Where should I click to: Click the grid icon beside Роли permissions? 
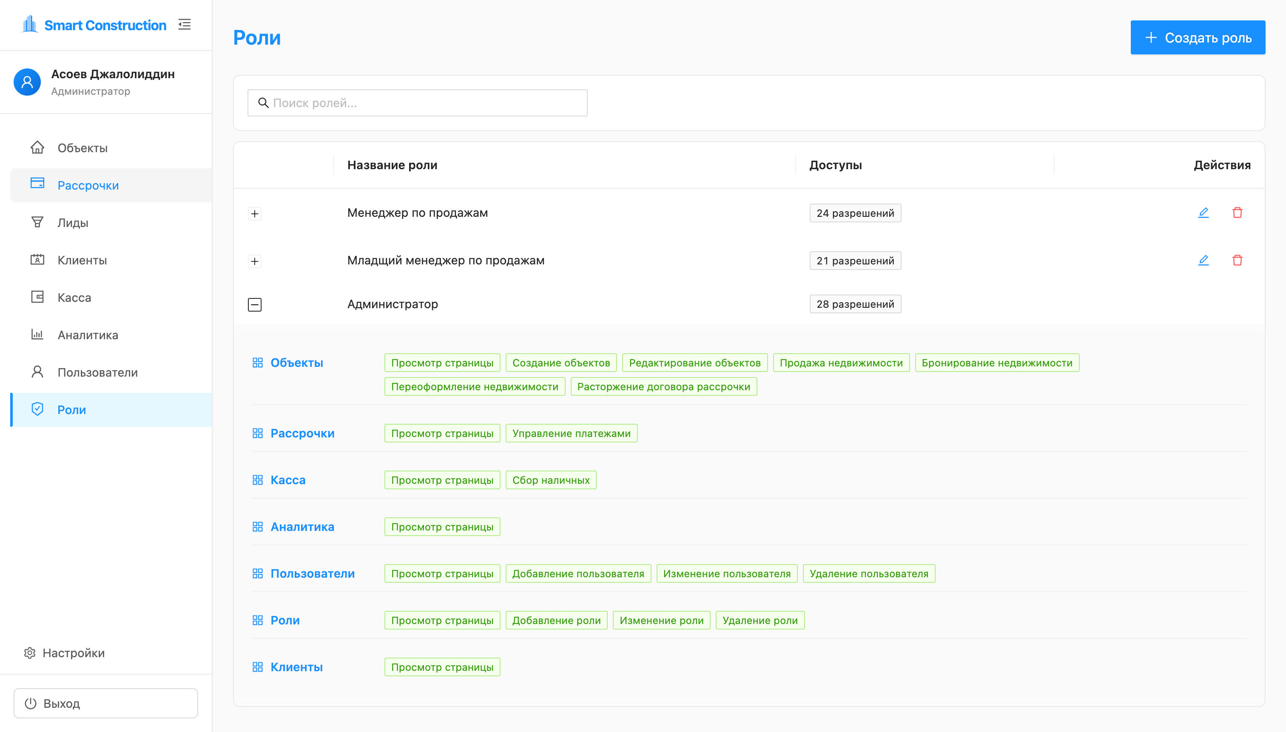[258, 620]
